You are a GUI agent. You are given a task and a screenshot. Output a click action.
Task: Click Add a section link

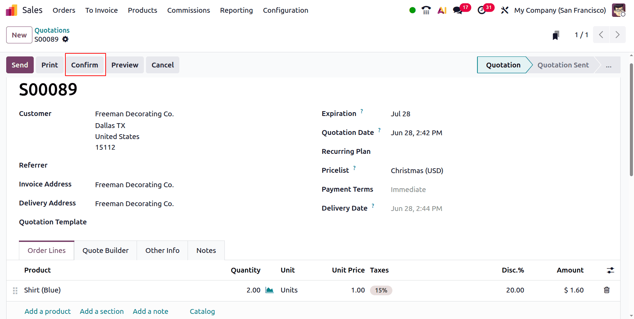[102, 311]
